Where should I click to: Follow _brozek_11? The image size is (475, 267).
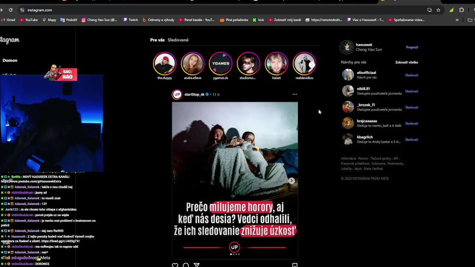pyautogui.click(x=412, y=108)
